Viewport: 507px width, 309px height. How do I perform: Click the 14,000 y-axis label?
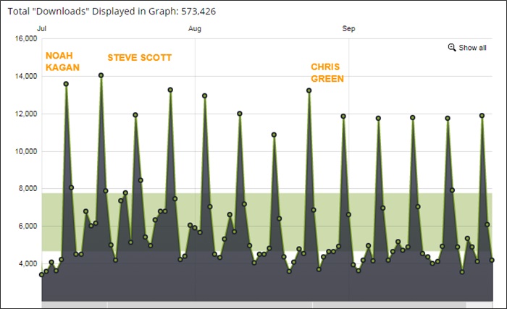(x=26, y=76)
